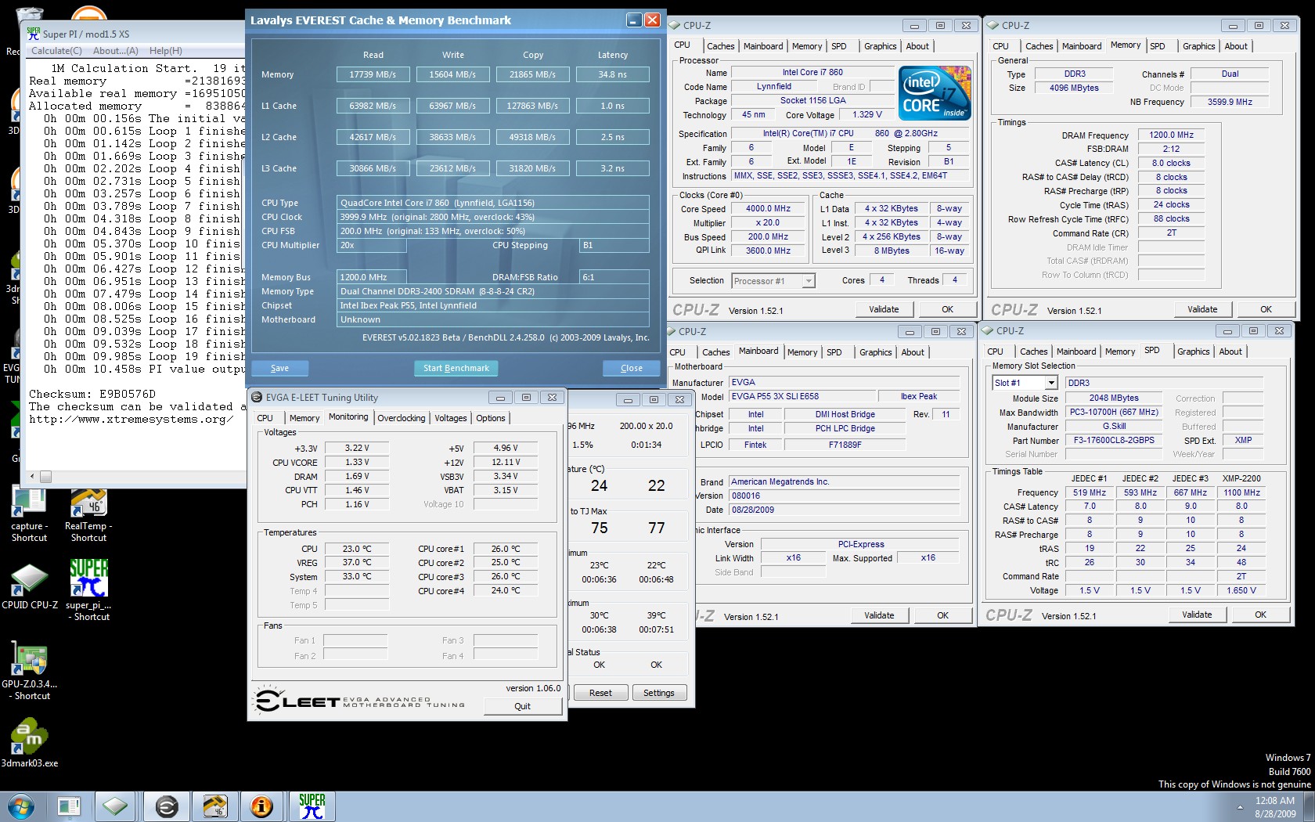Click the CPU-Z chip taskbar icon
The height and width of the screenshot is (822, 1315).
(x=115, y=806)
